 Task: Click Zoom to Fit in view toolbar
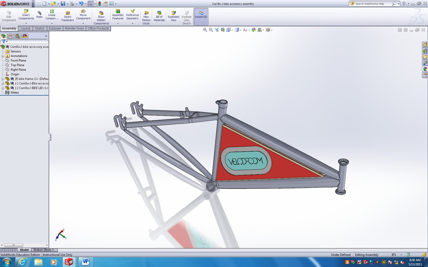point(205,30)
